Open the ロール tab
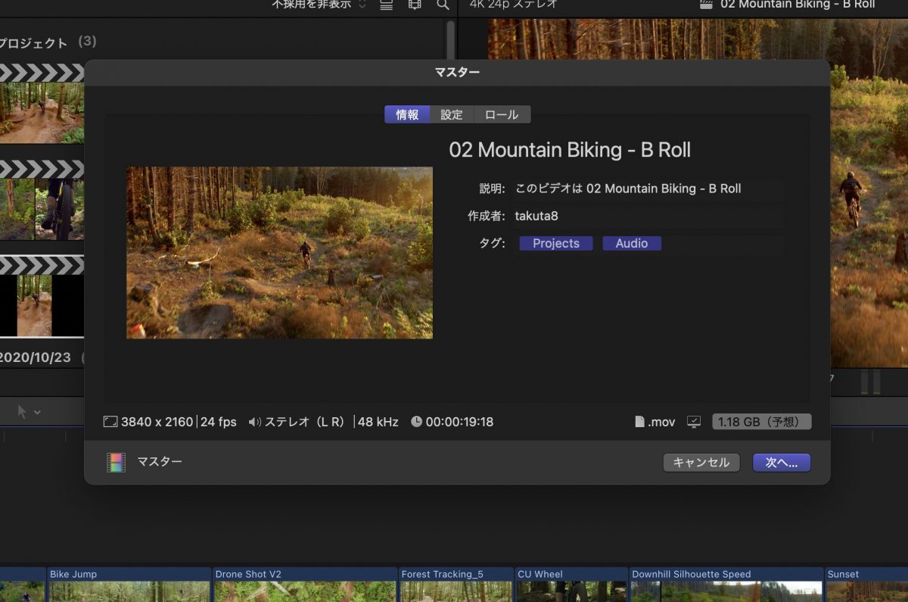The image size is (908, 602). point(502,114)
